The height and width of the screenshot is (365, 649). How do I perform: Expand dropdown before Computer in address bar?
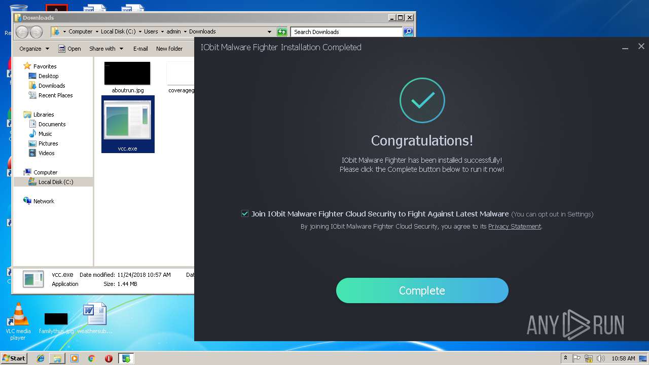[64, 31]
